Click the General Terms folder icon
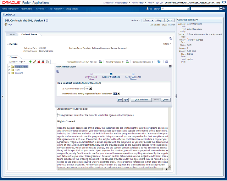The image size is (227, 181). pyautogui.click(x=12, y=66)
